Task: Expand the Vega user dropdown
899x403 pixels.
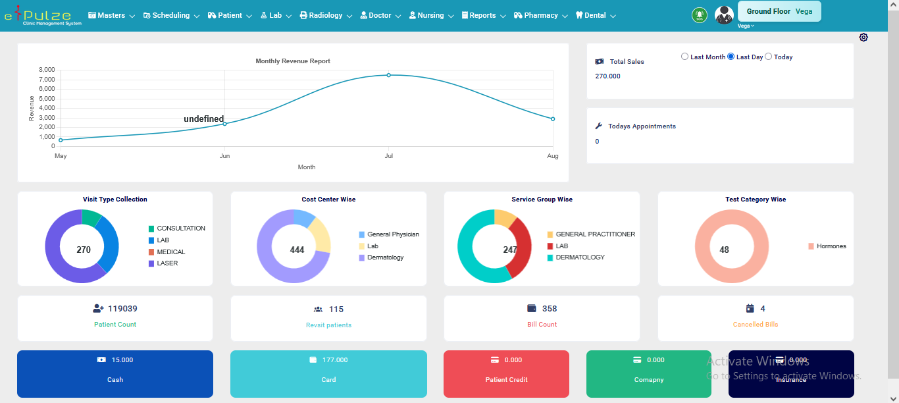Action: pos(746,26)
